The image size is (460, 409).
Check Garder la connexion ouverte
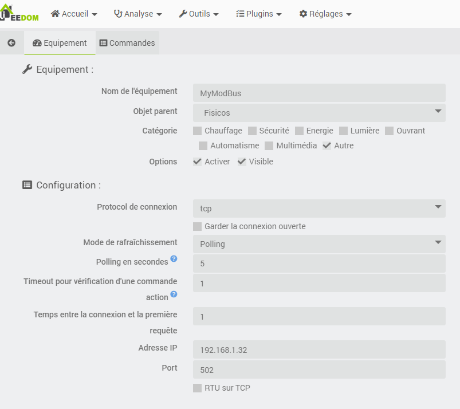tap(198, 226)
